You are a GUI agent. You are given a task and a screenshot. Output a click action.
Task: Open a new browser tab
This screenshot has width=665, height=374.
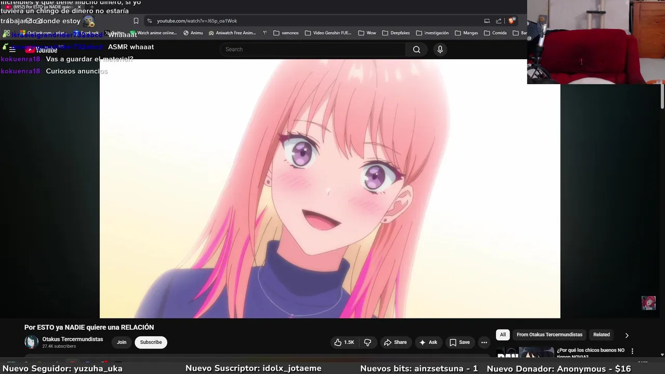[92, 7]
